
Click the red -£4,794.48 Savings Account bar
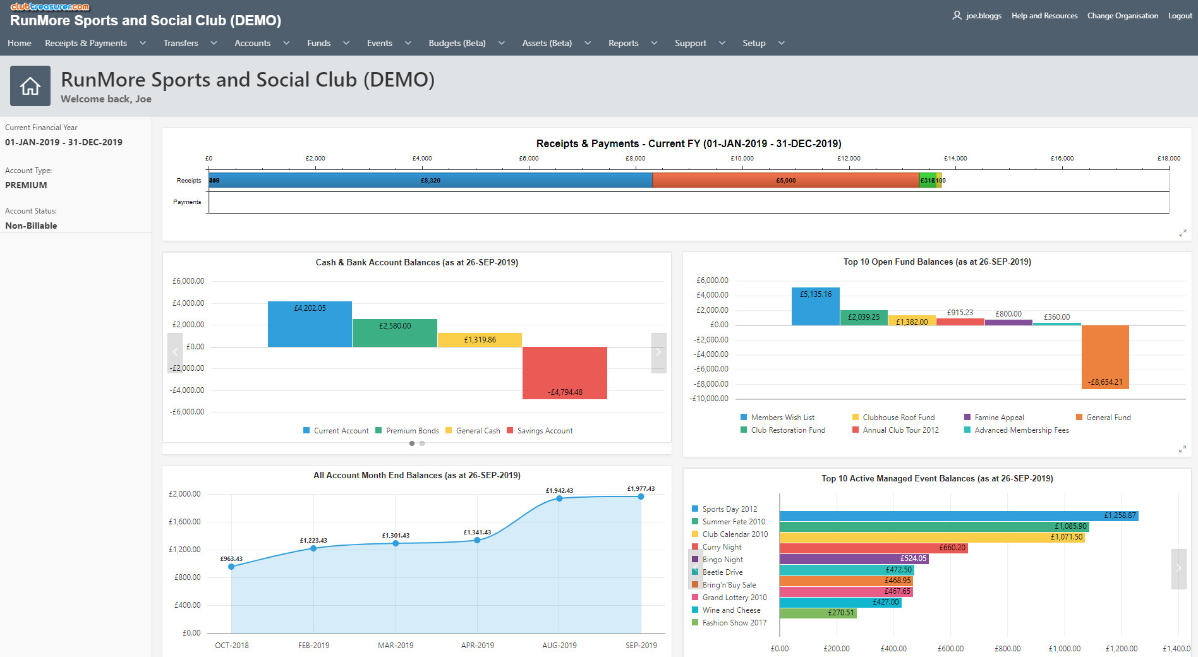tap(565, 373)
